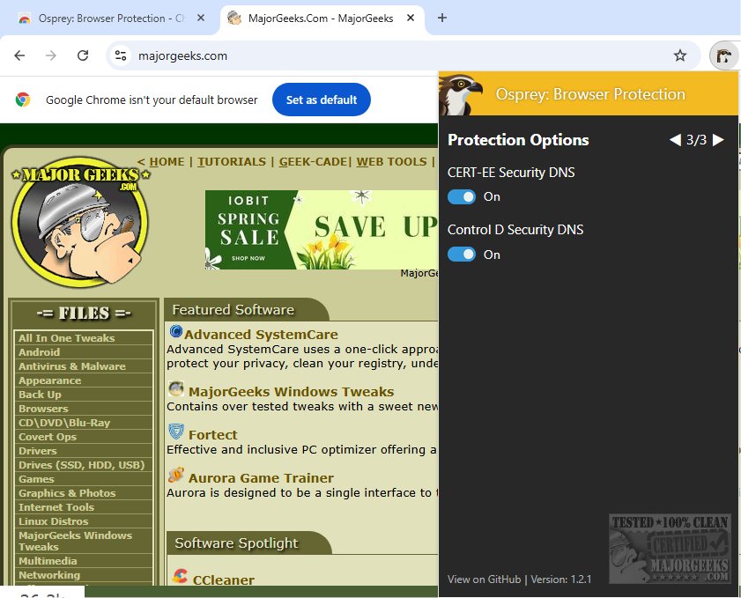Viewport: 741px width, 598px height.
Task: Open MajorGeeks Windows Tweaks sidebar category
Action: coord(75,541)
